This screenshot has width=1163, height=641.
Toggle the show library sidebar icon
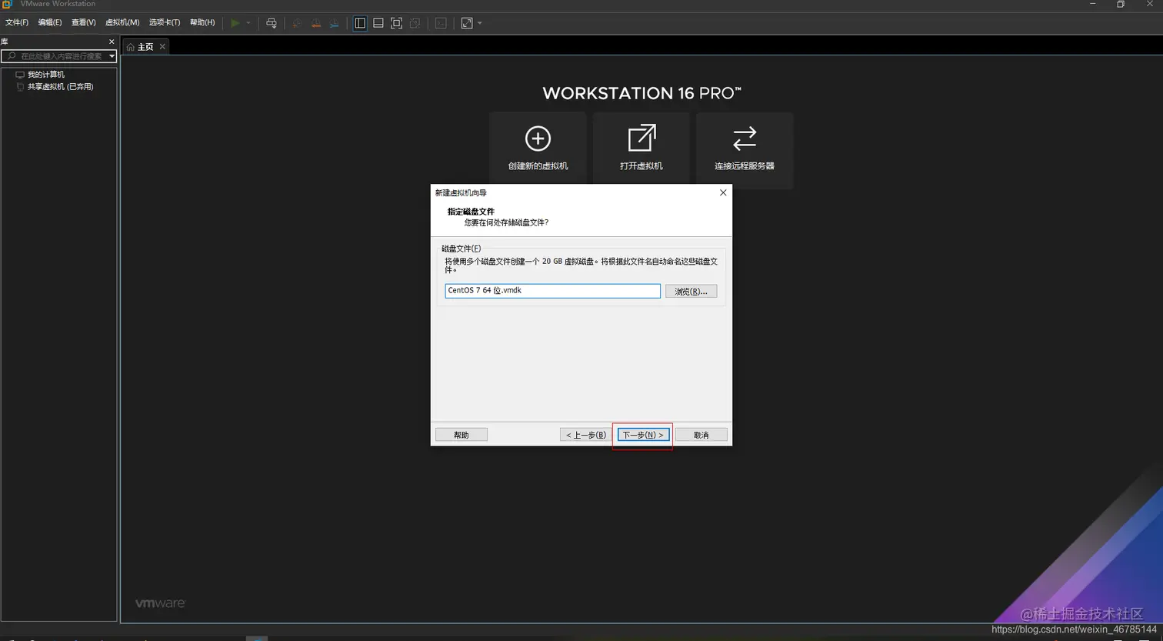(x=360, y=23)
